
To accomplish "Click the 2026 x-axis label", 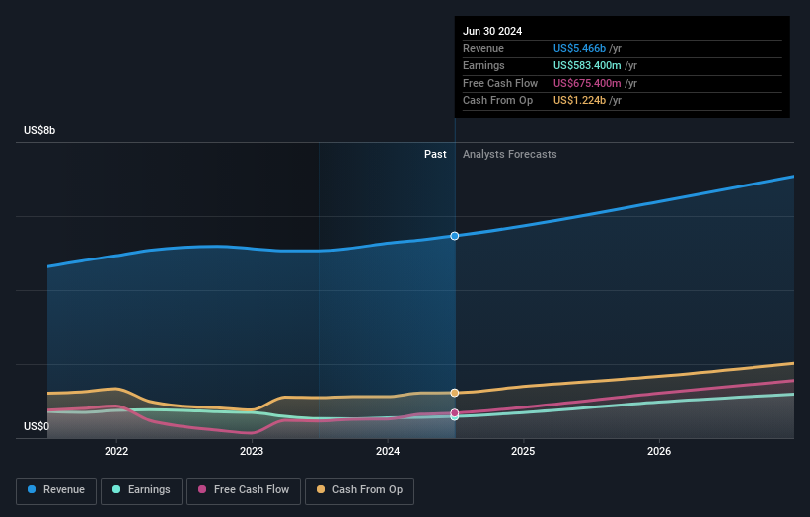I will 659,452.
